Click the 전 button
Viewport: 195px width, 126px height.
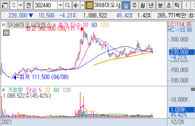point(28,5)
